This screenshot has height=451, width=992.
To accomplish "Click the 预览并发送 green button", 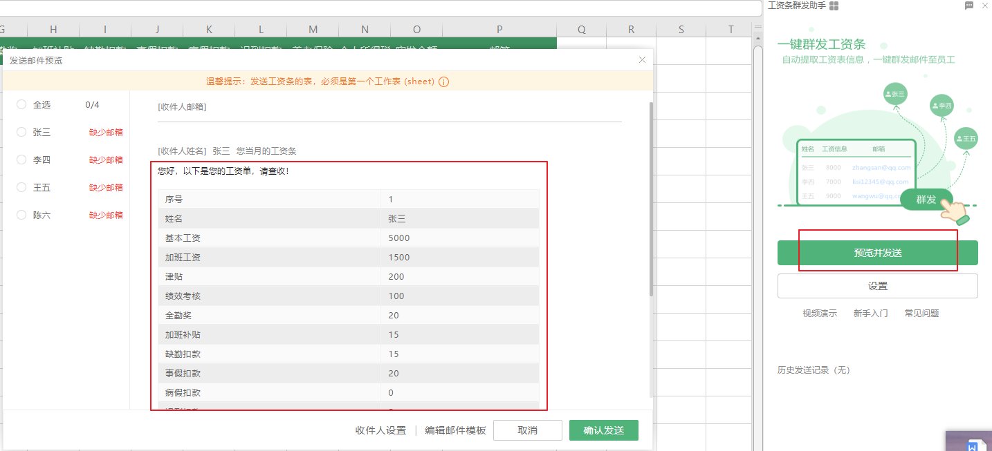I will [877, 252].
